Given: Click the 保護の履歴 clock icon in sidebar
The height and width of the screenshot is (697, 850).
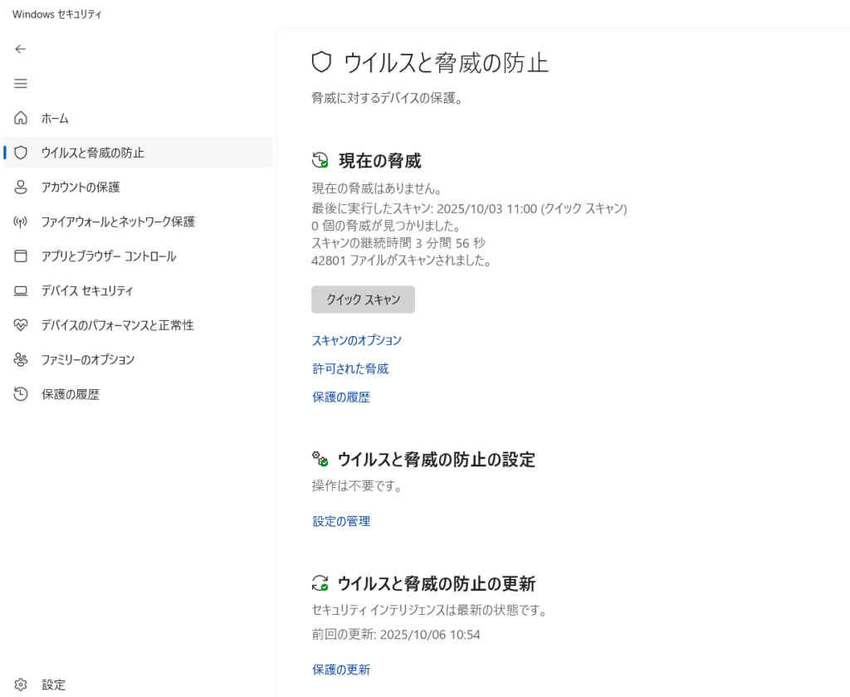Looking at the screenshot, I should point(22,395).
